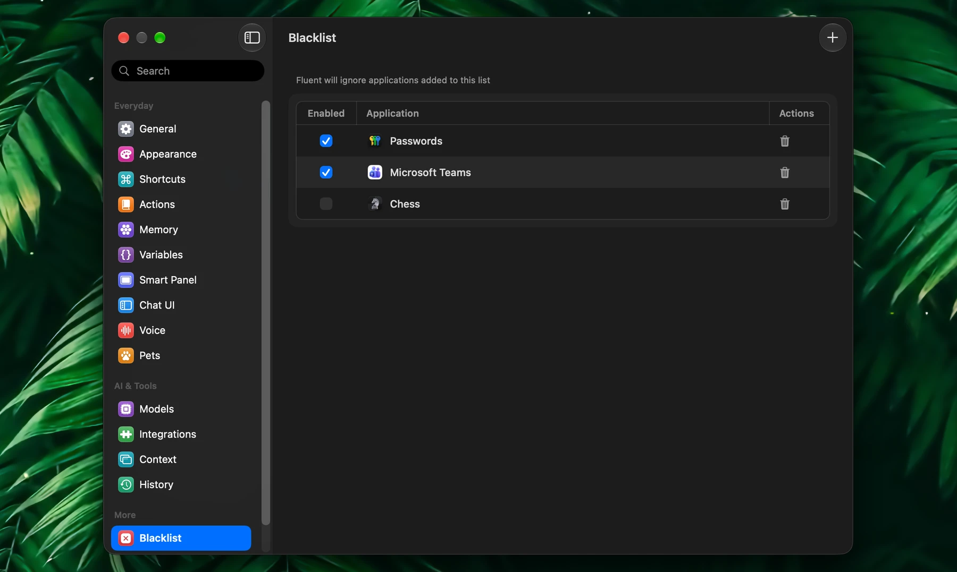Image resolution: width=957 pixels, height=572 pixels.
Task: Open the Memory icon in sidebar
Action: tap(126, 229)
